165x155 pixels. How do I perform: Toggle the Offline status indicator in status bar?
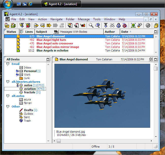(x=95, y=146)
